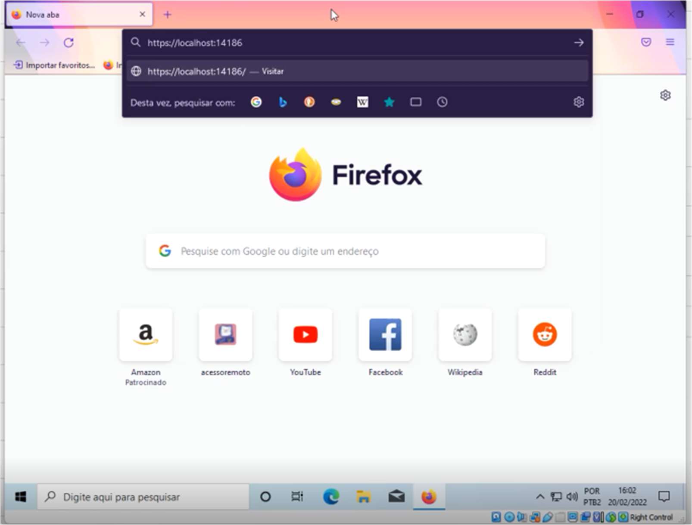The width and height of the screenshot is (692, 525).
Task: Open the Facebook shortcut tile
Action: 385,334
